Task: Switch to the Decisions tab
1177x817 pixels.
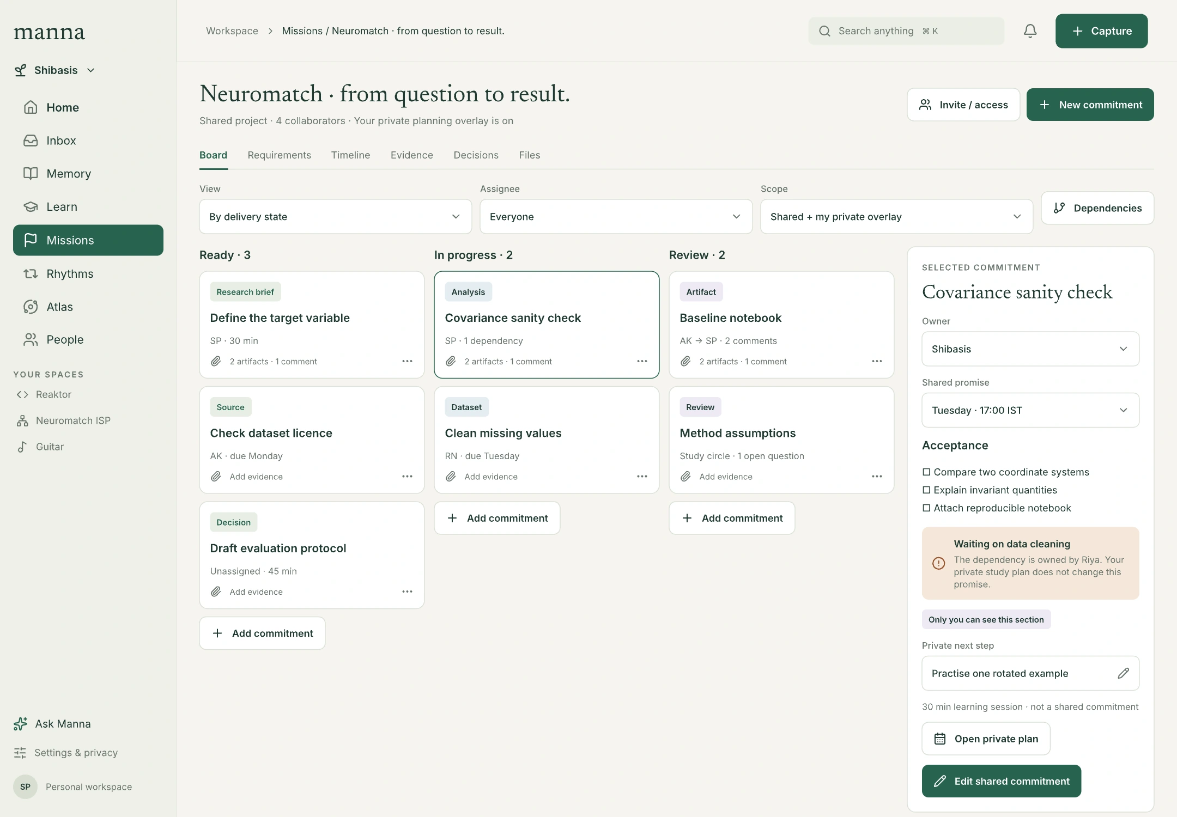Action: pos(476,155)
